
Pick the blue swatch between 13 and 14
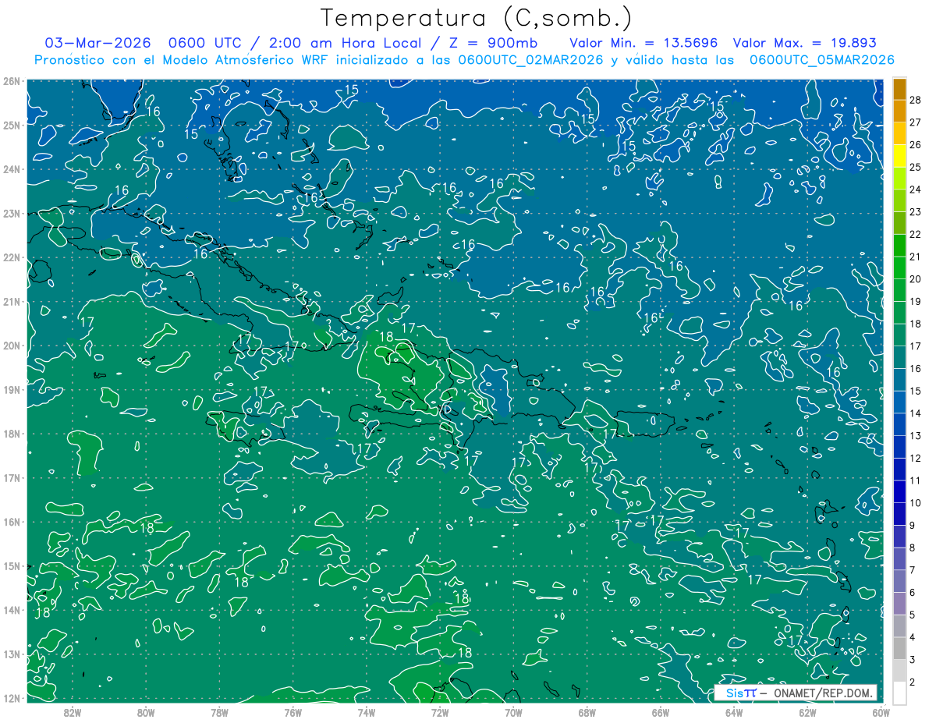coord(899,424)
